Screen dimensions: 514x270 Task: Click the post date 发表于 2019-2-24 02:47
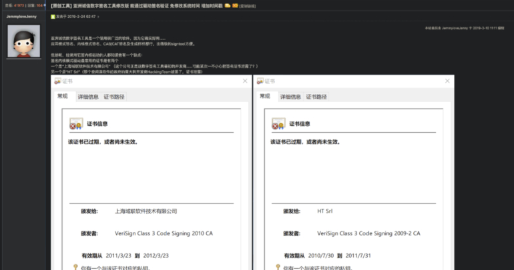[75, 17]
